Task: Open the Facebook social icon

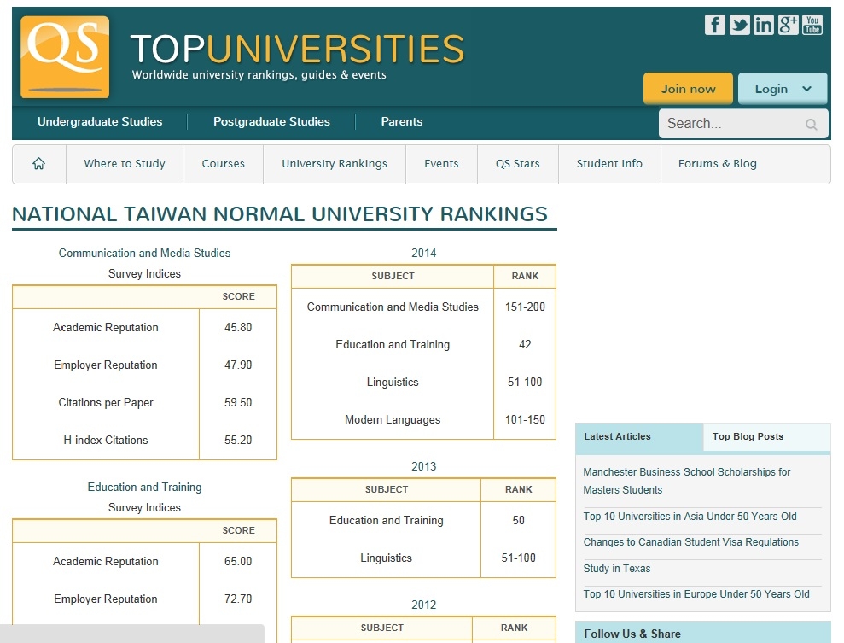Action: pos(715,25)
